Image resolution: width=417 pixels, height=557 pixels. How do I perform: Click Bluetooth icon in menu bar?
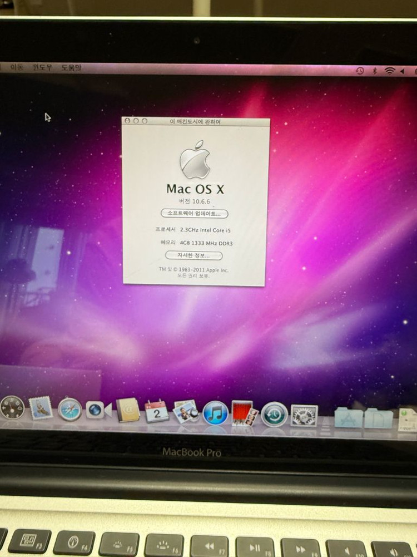pyautogui.click(x=374, y=71)
